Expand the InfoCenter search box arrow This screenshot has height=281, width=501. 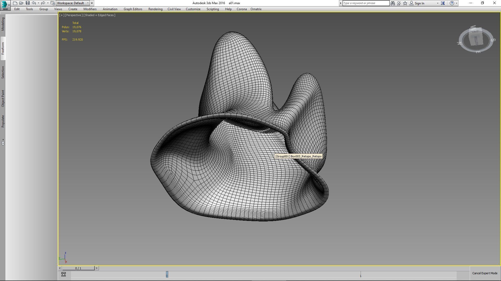click(x=341, y=3)
